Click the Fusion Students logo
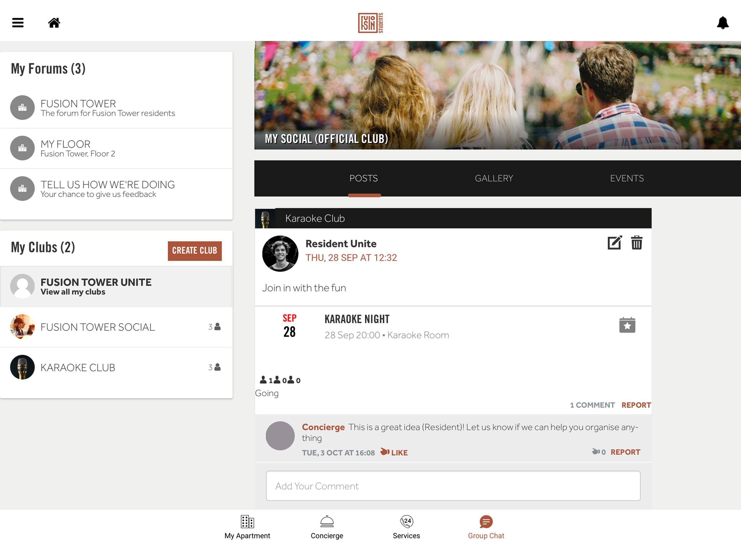Viewport: 741px width, 555px height. (370, 23)
